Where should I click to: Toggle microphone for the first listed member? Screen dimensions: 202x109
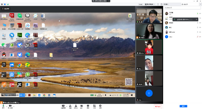pos(197,13)
